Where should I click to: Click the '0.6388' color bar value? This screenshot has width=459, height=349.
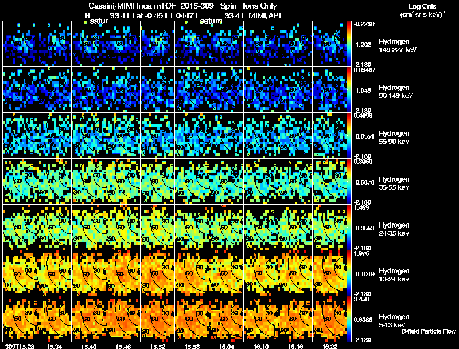click(364, 320)
